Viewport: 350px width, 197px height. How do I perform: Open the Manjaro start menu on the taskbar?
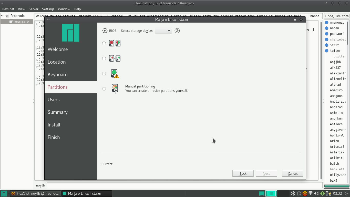pyautogui.click(x=4, y=193)
